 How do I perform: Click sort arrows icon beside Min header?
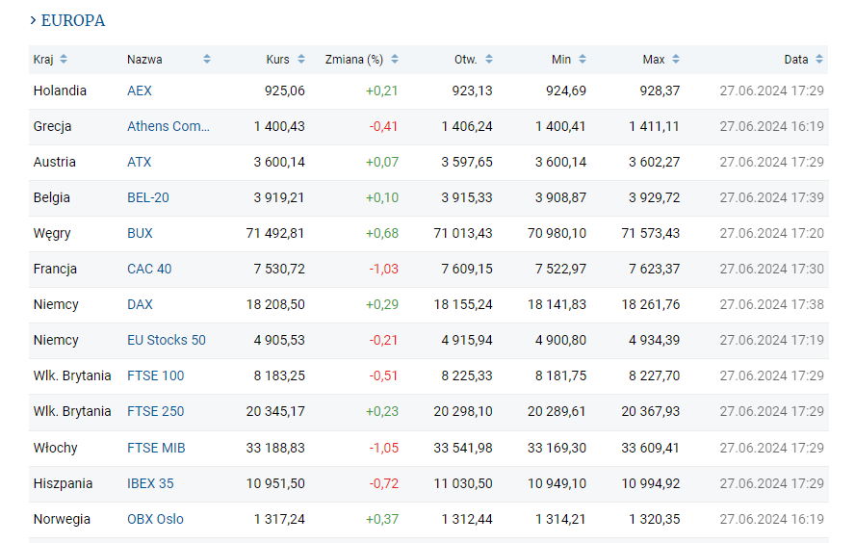coord(583,59)
